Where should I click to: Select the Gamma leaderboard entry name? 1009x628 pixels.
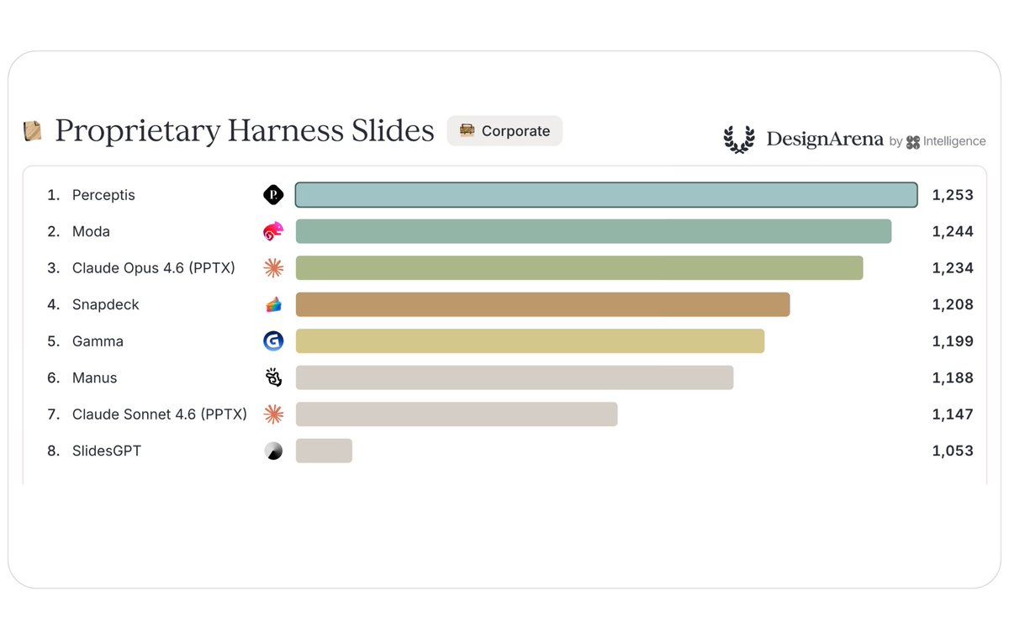[98, 341]
